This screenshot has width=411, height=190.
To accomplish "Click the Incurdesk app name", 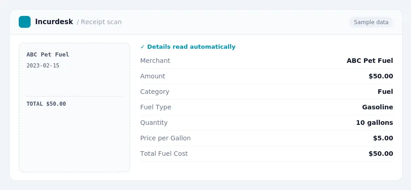I will (x=54, y=22).
